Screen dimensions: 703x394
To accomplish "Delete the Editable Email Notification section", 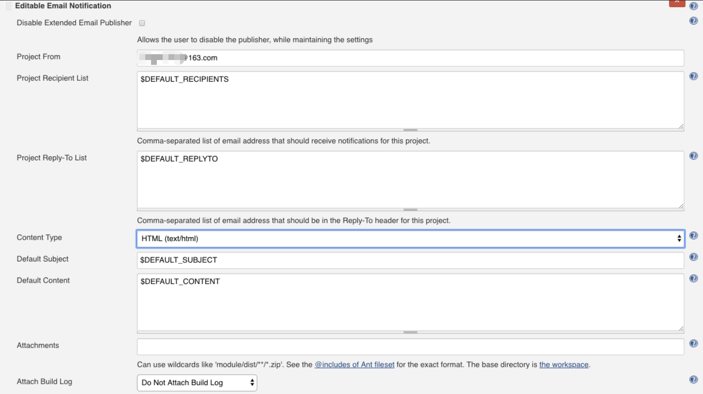I will coord(676,3).
